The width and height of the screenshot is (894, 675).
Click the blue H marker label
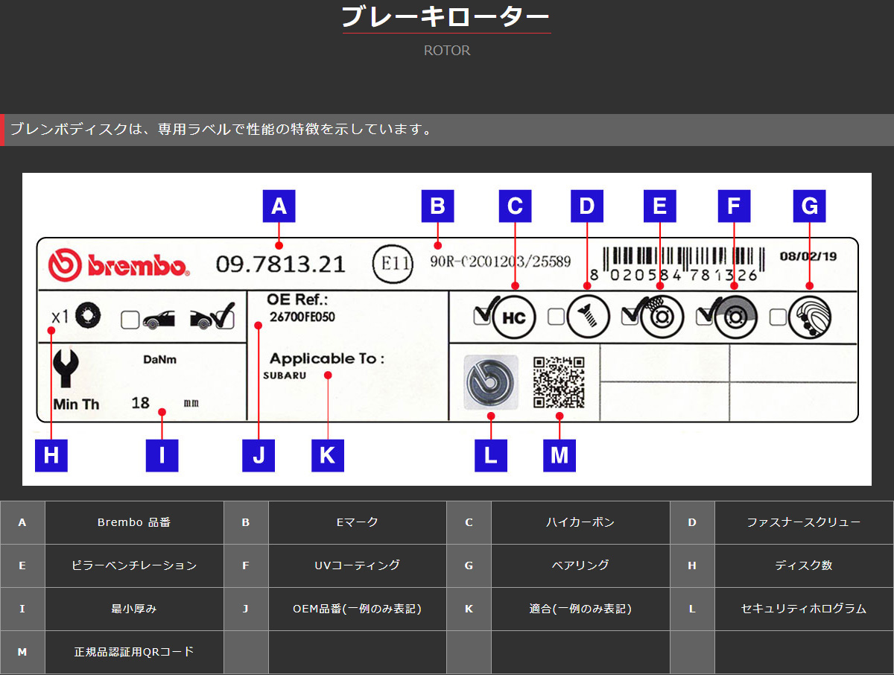pyautogui.click(x=51, y=455)
